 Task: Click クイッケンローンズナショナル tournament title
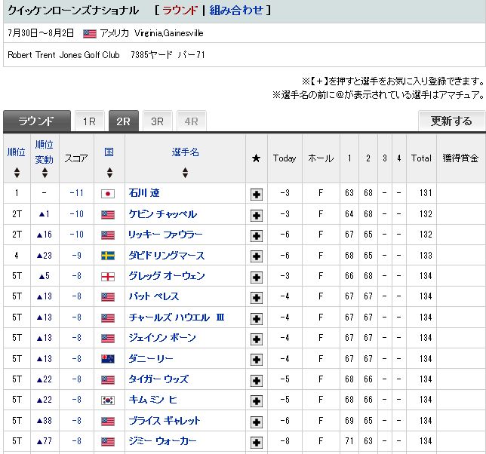(x=73, y=11)
